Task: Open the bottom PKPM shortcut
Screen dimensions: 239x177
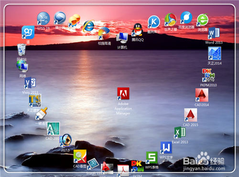Action: click(x=137, y=166)
